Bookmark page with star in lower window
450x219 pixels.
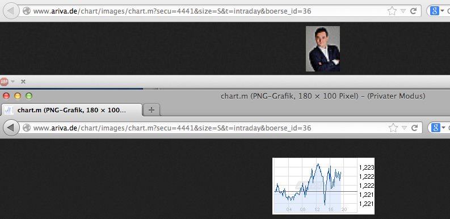[393, 128]
